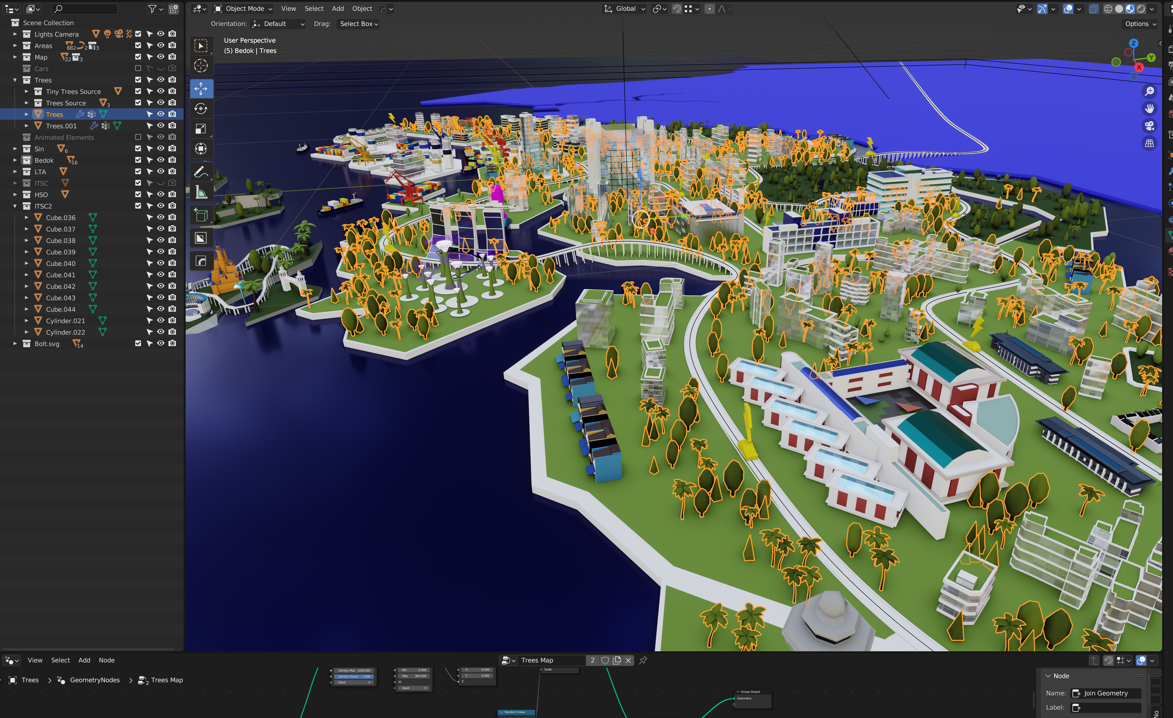Screen dimensions: 1173x718
Task: Hide the Trees.001 object in viewport
Action: [x=161, y=126]
